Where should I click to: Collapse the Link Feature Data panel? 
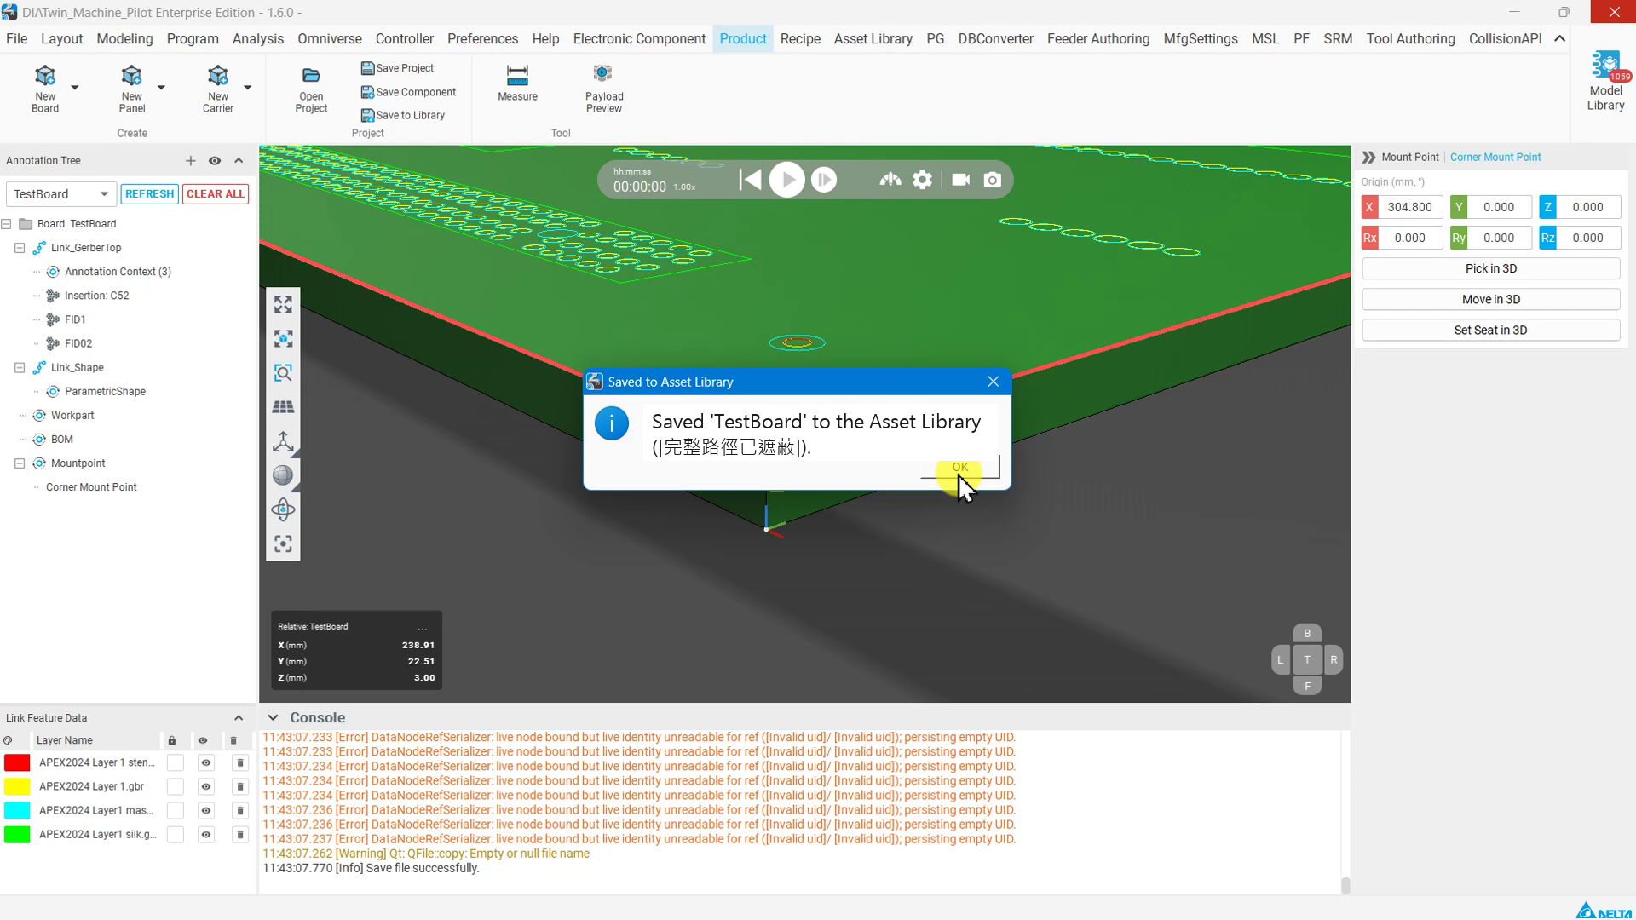(x=239, y=718)
